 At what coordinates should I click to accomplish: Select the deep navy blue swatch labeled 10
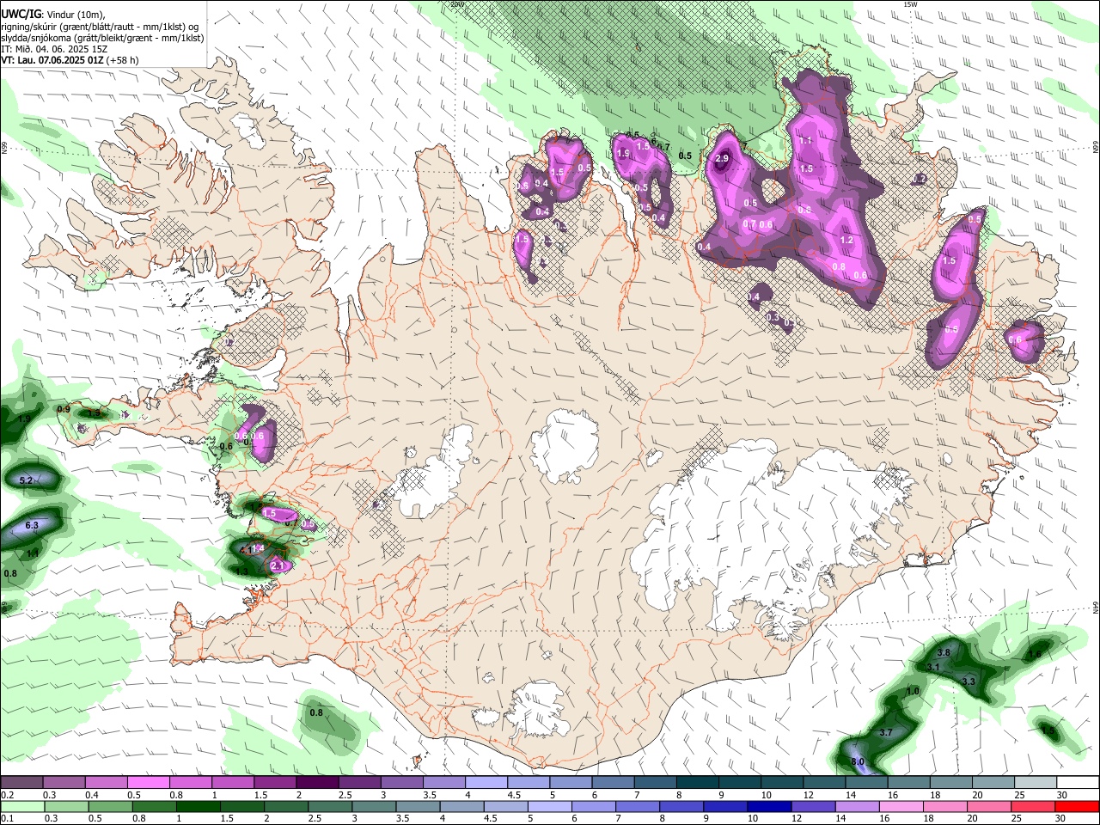[768, 806]
